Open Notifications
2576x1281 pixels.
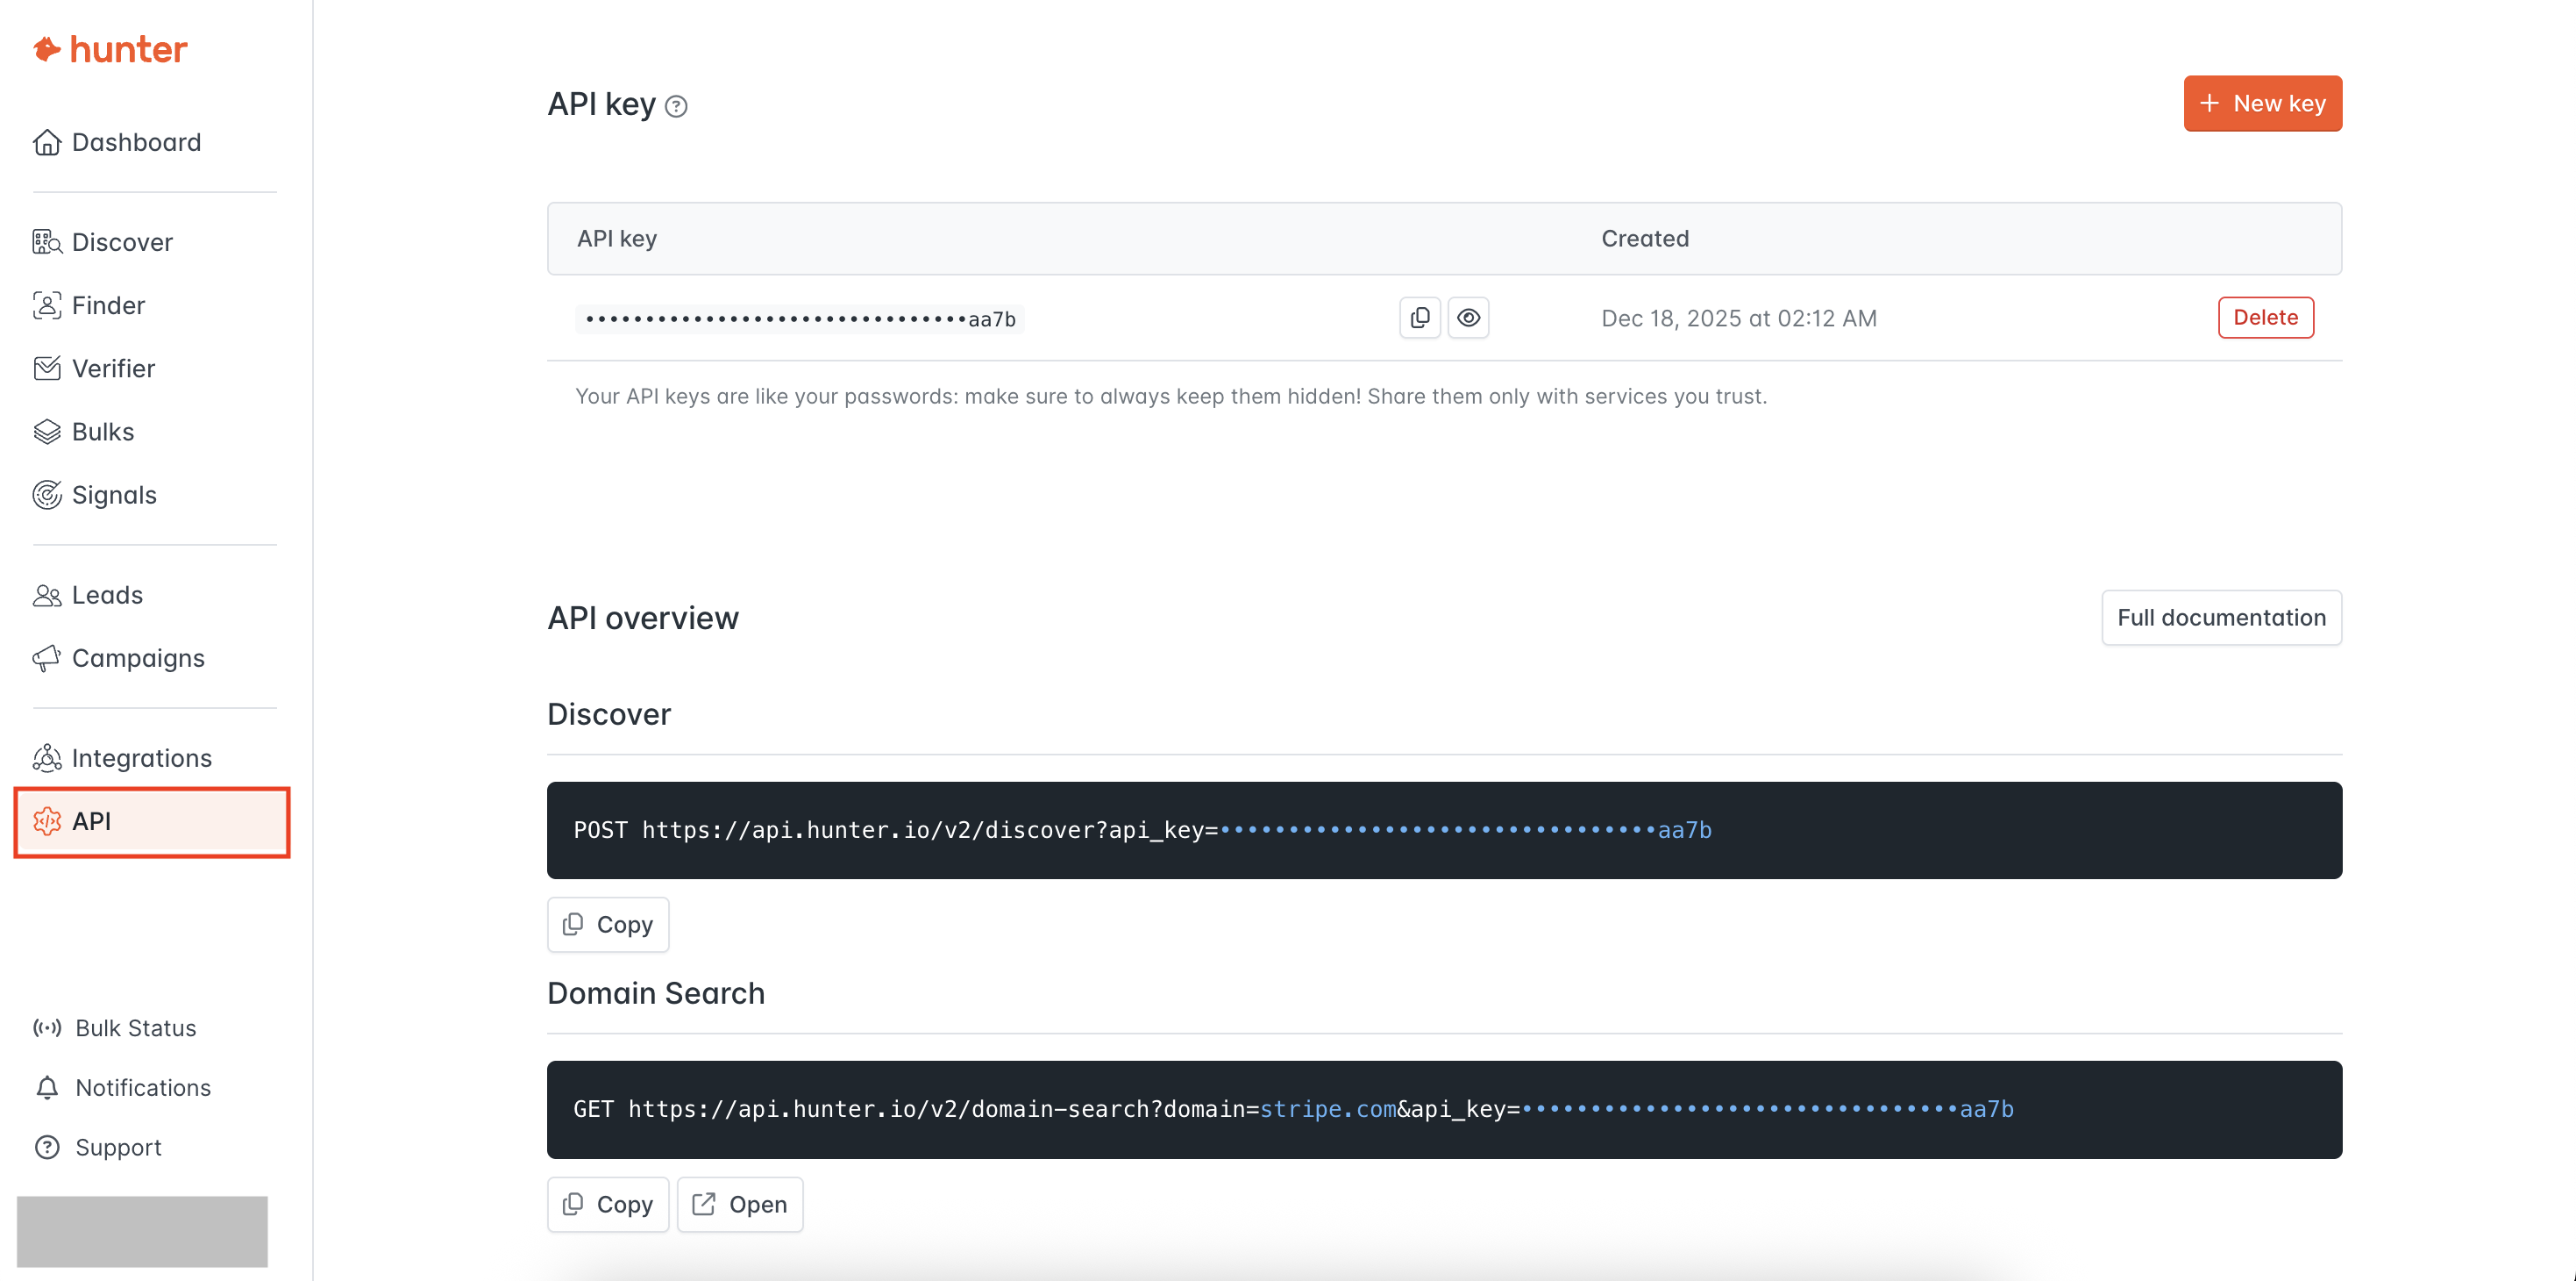pos(142,1088)
